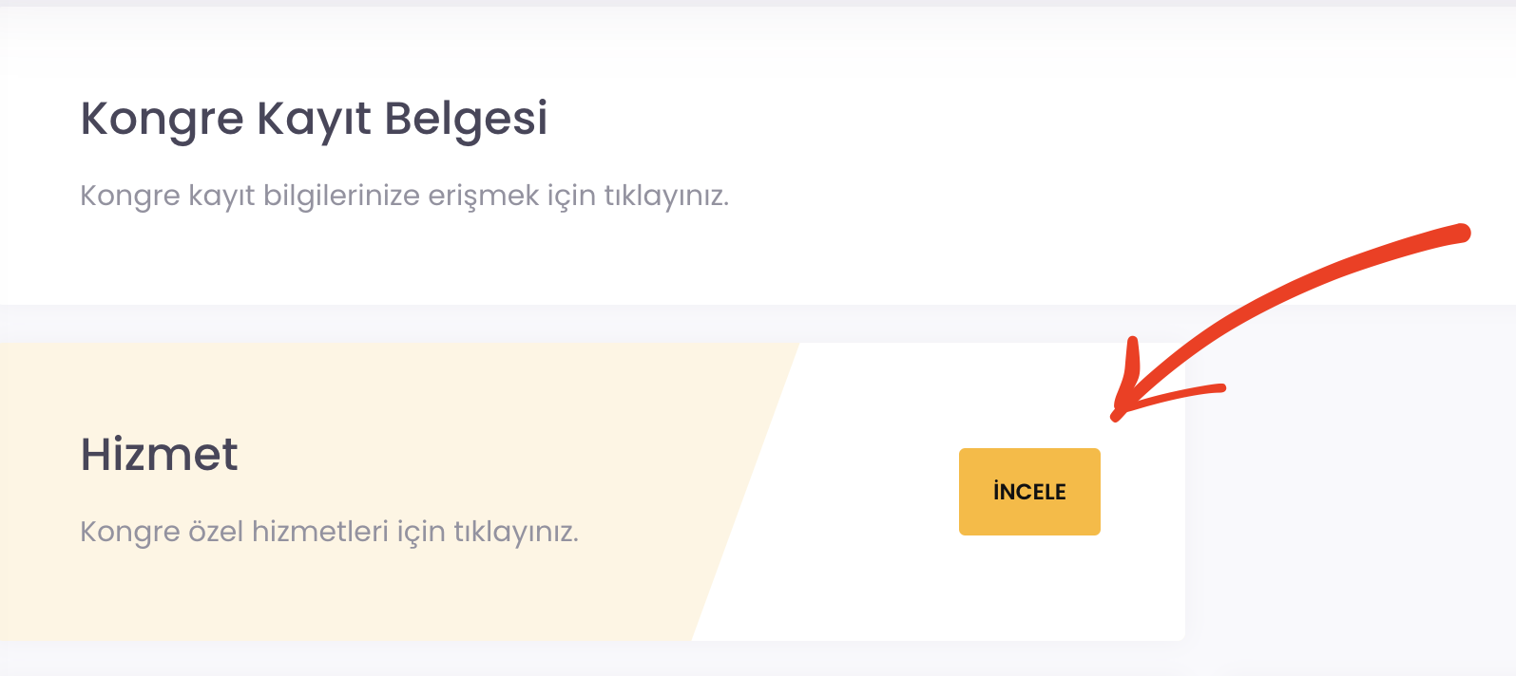Click the Hizmet card title
The image size is (1516, 676).
pos(159,454)
